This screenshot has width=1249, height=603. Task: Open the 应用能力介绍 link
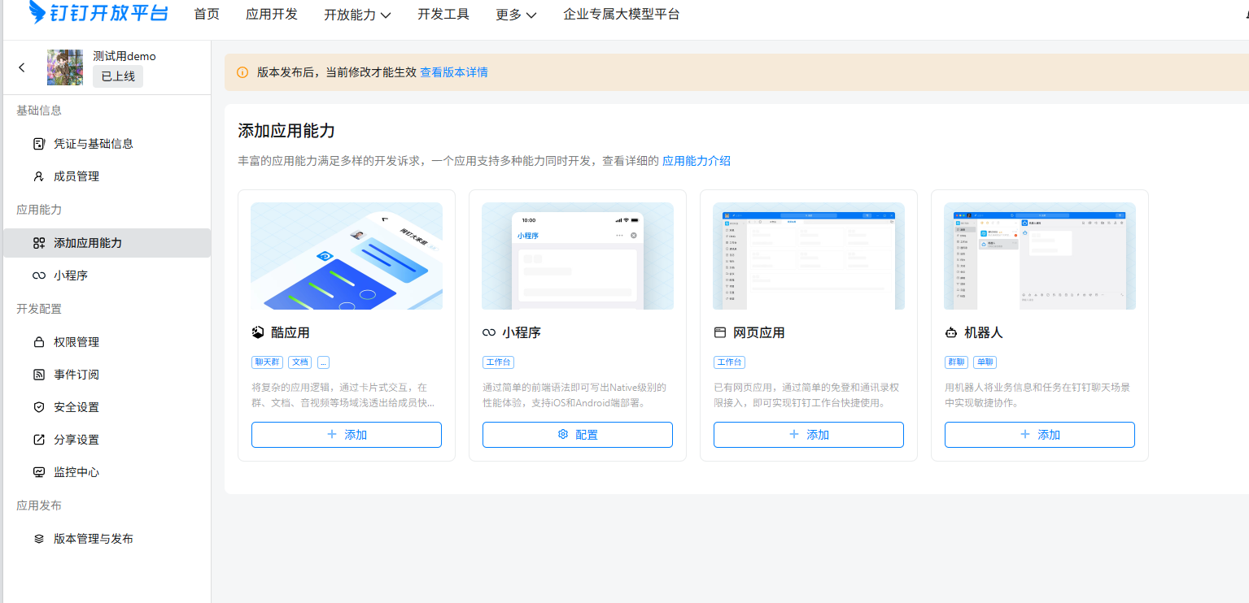[697, 161]
